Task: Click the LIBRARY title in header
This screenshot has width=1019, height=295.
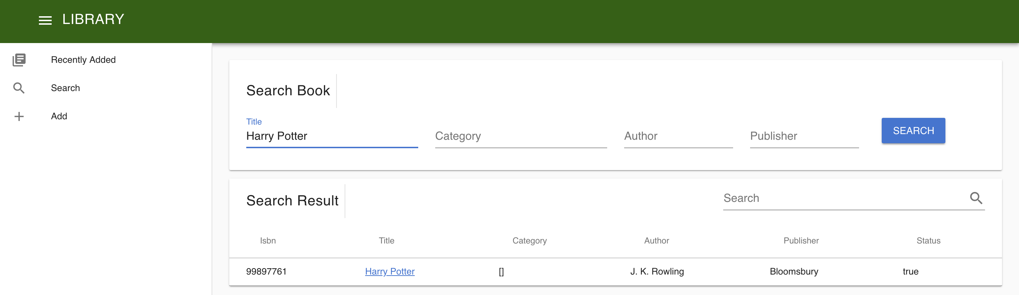Action: (93, 19)
